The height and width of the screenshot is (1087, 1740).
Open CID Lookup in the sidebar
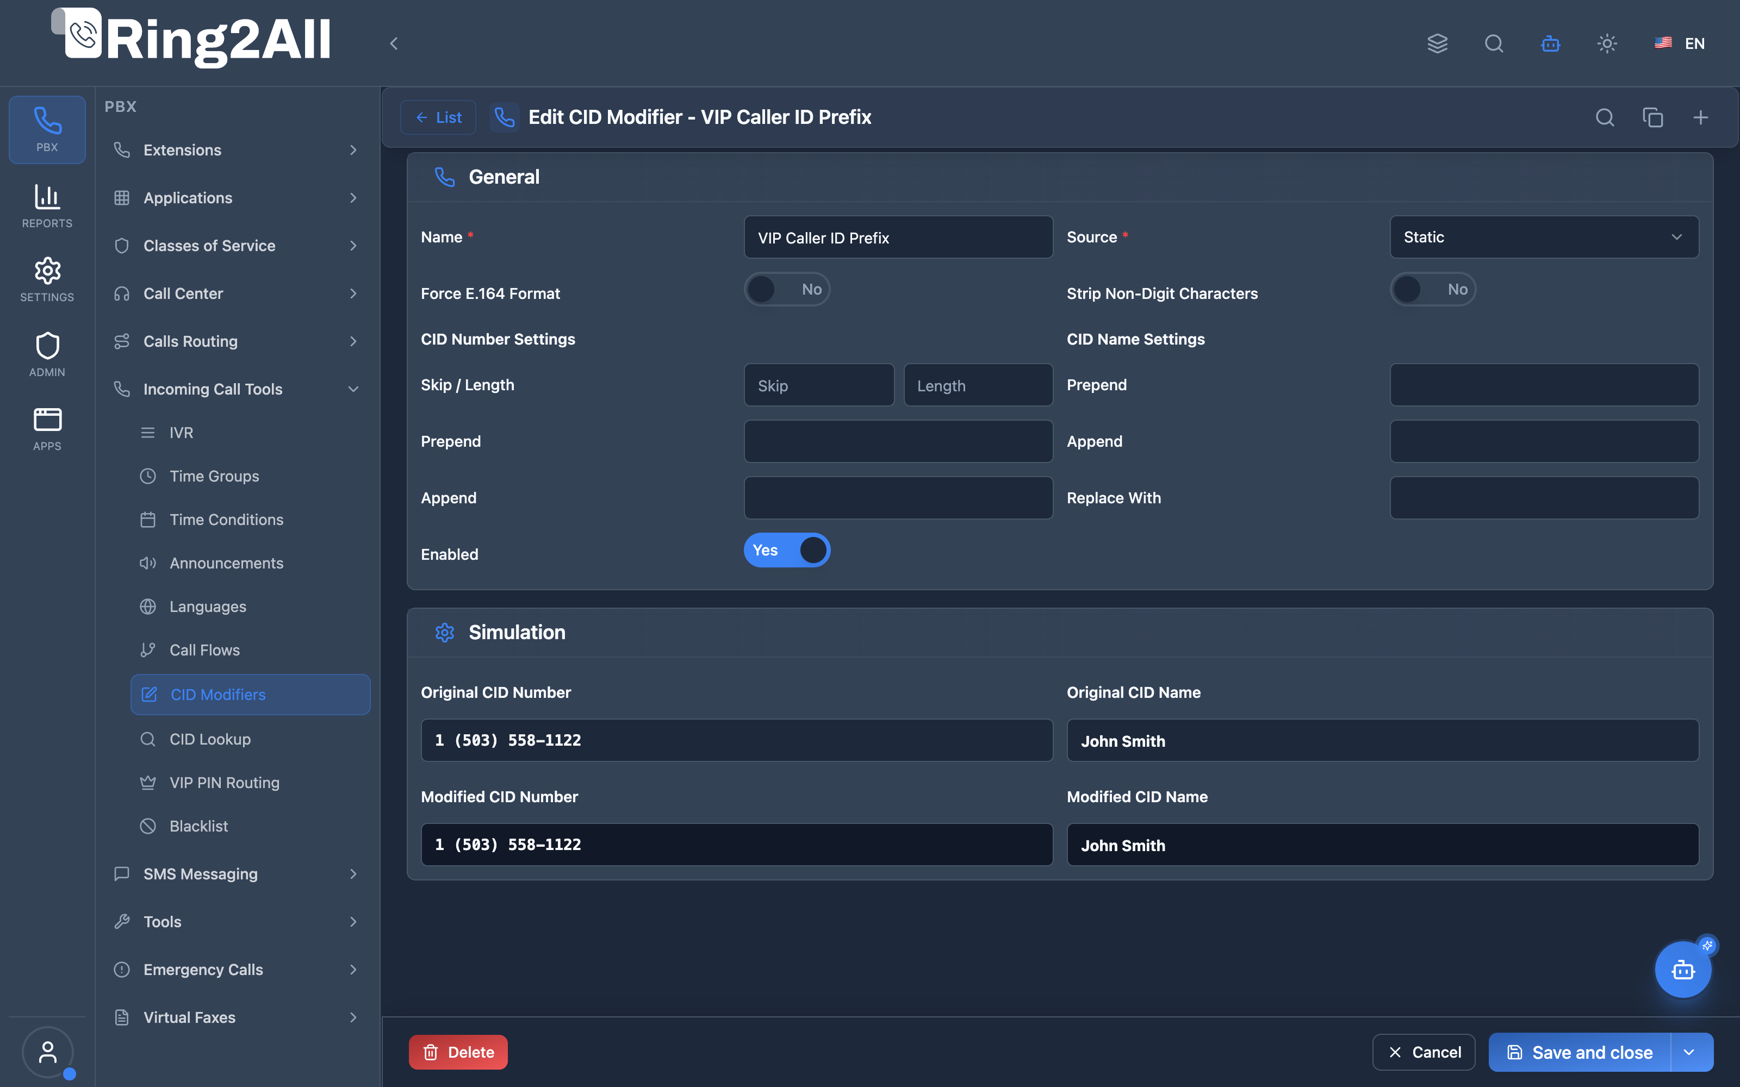pos(251,739)
